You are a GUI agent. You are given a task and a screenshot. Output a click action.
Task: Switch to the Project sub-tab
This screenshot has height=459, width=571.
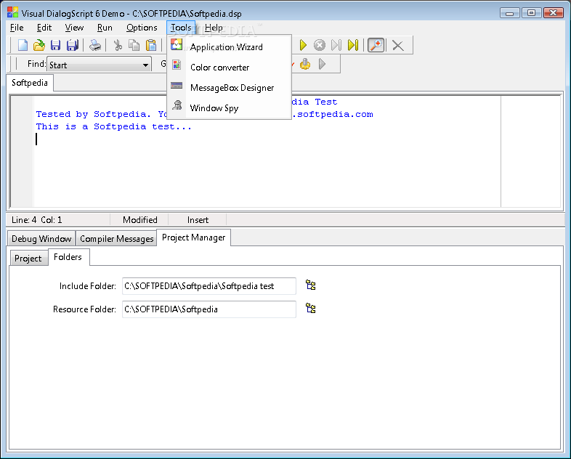pyautogui.click(x=28, y=259)
